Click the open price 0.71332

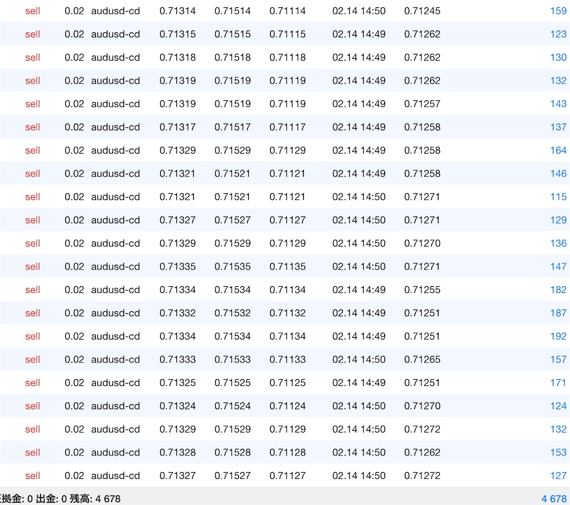pyautogui.click(x=178, y=313)
